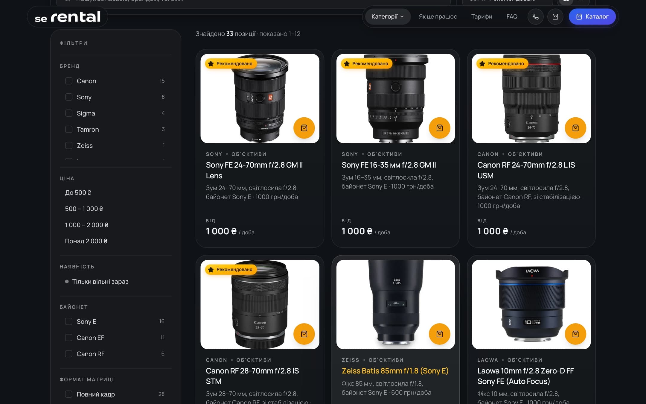Open the Canon RF 24-70mm f/2.8 L IS USM title
Image resolution: width=646 pixels, height=404 pixels.
(526, 170)
